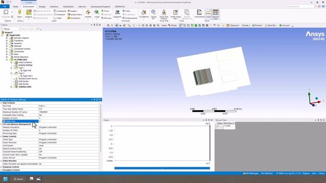Screen dimensions: 326x183
Task: Open the File menu
Action: pyautogui.click(x=5, y=7)
